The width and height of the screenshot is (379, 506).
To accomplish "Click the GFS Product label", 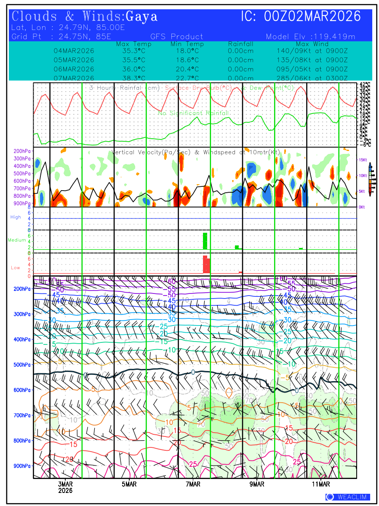I will pos(176,37).
